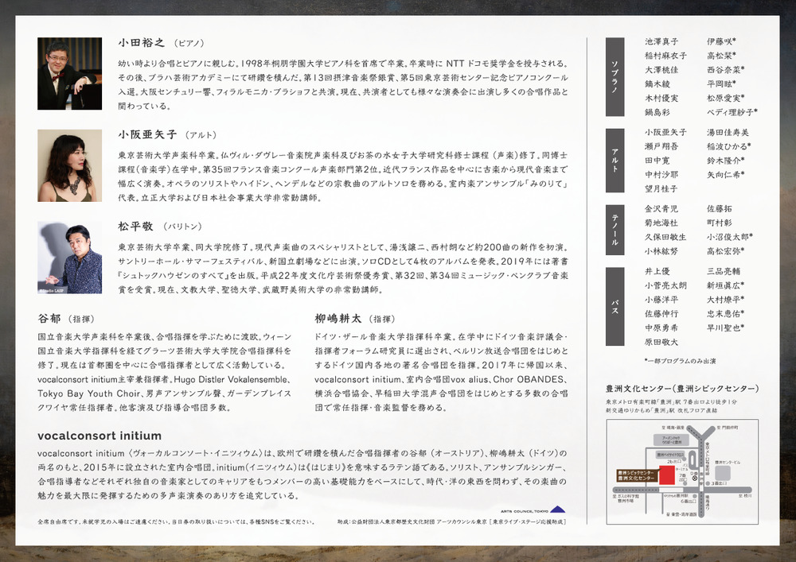Click the brown 豊洲文化センター map label
The height and width of the screenshot is (562, 796).
(x=635, y=475)
